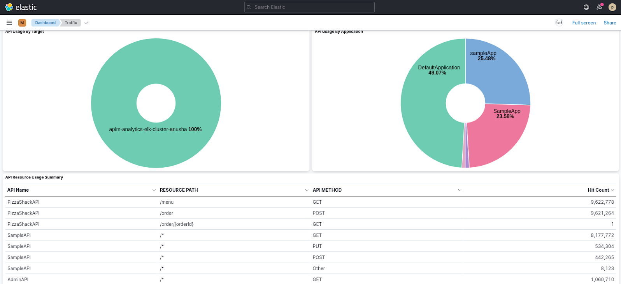Select the Traffic breadcrumb item
The width and height of the screenshot is (621, 284).
click(71, 23)
